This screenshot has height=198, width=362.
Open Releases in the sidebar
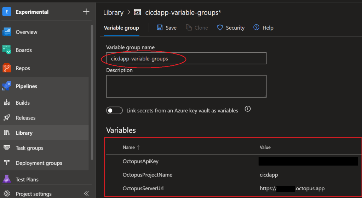coord(25,118)
